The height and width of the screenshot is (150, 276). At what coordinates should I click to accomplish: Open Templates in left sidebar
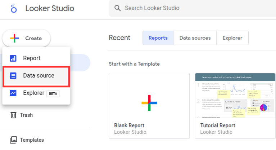point(32,140)
